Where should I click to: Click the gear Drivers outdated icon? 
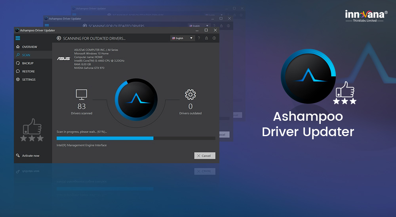190,95
